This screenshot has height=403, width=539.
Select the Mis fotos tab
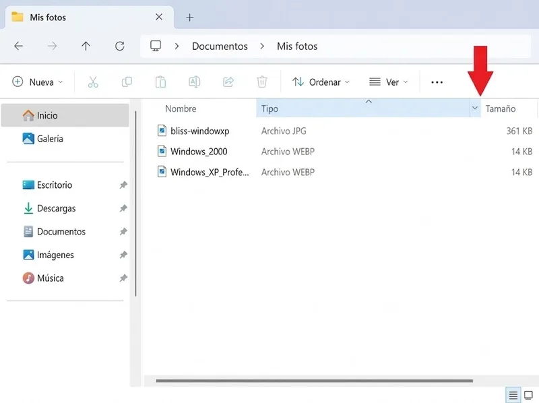coord(90,18)
